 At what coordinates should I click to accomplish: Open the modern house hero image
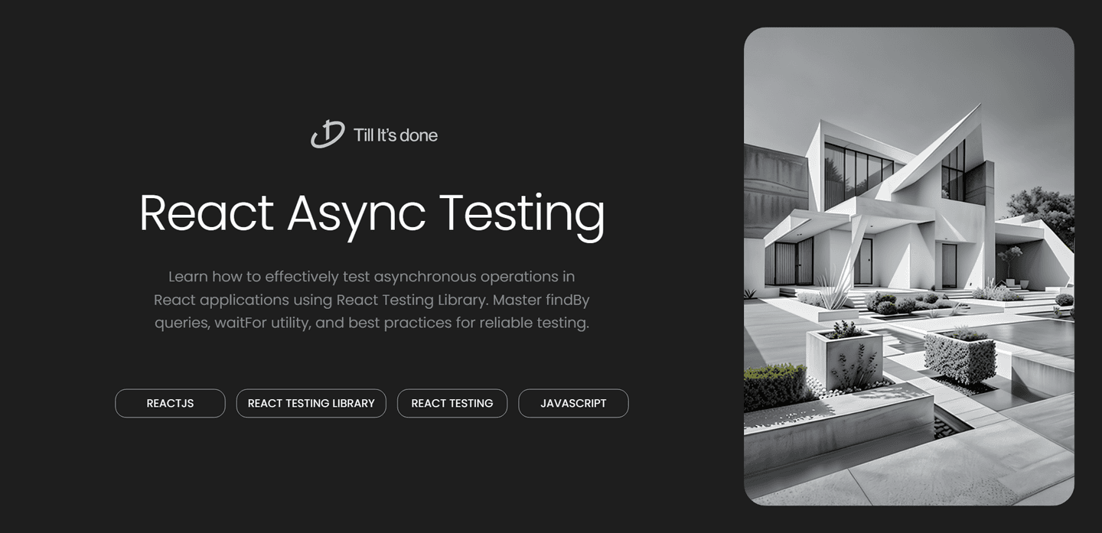pos(908,266)
